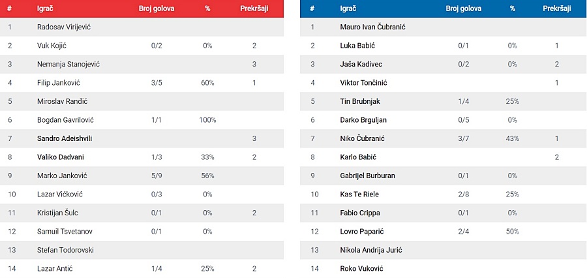Select player Filip Janković
The width and height of the screenshot is (587, 278).
(x=59, y=83)
